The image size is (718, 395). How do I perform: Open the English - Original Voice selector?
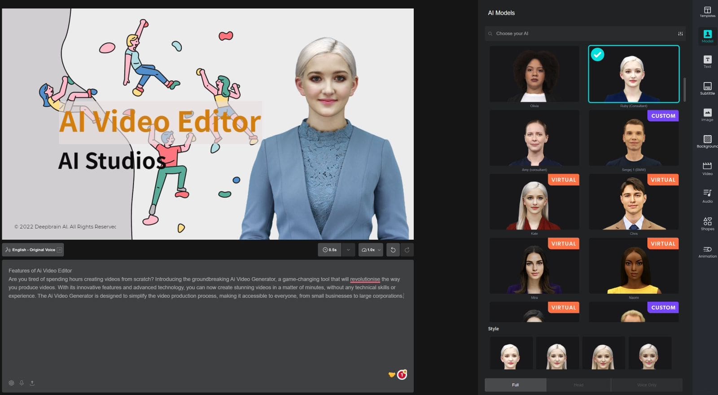pos(33,250)
